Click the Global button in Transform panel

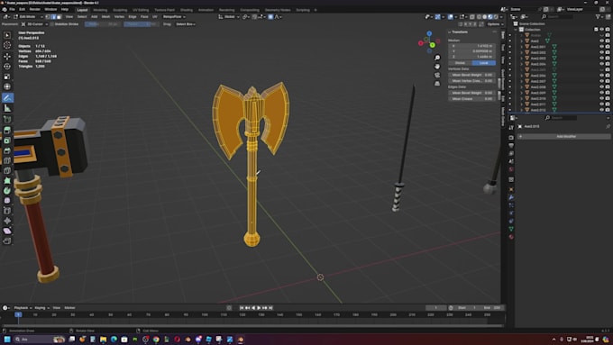[x=460, y=63]
